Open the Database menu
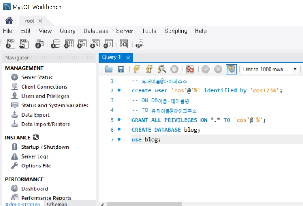303x206 pixels. click(x=96, y=31)
